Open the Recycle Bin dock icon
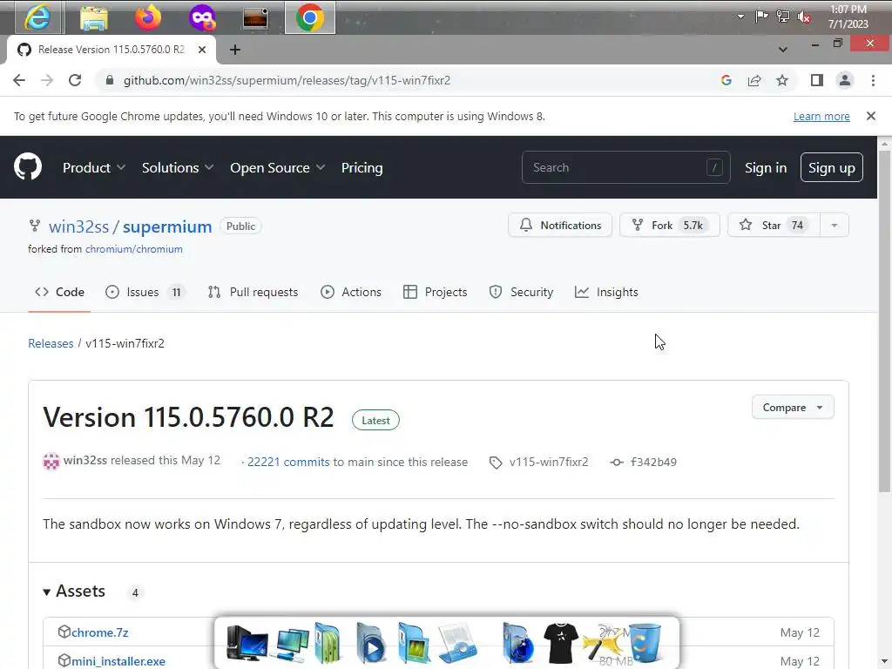This screenshot has height=669, width=892. 645,643
